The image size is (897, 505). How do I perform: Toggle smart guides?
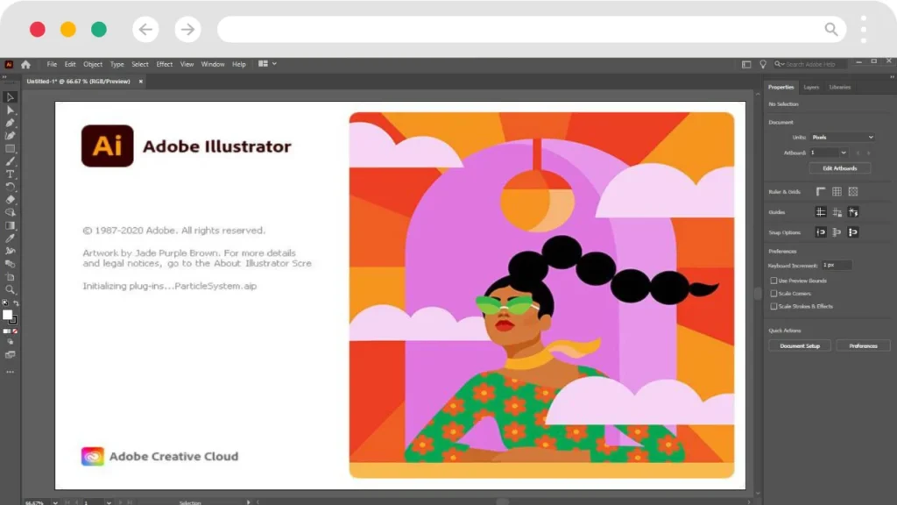point(853,212)
